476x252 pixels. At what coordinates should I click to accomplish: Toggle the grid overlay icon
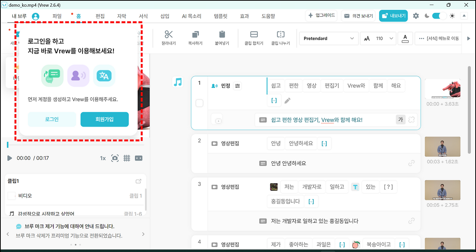tap(127, 158)
